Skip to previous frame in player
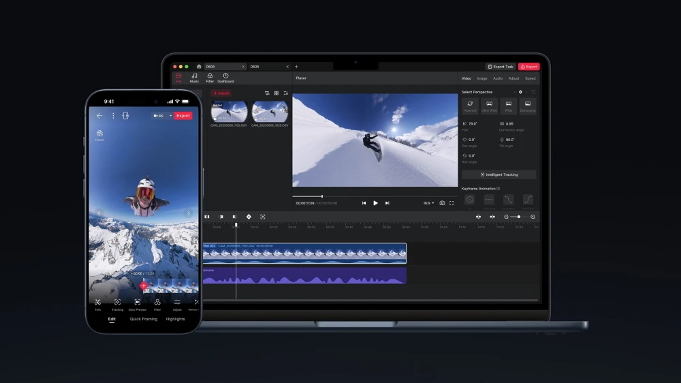This screenshot has height=383, width=681. 364,203
